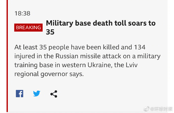The width and height of the screenshot is (174, 113).
Task: Click the red BREAKING badge
Action: click(x=28, y=28)
